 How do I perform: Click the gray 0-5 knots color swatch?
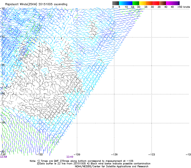pos(116,3)
